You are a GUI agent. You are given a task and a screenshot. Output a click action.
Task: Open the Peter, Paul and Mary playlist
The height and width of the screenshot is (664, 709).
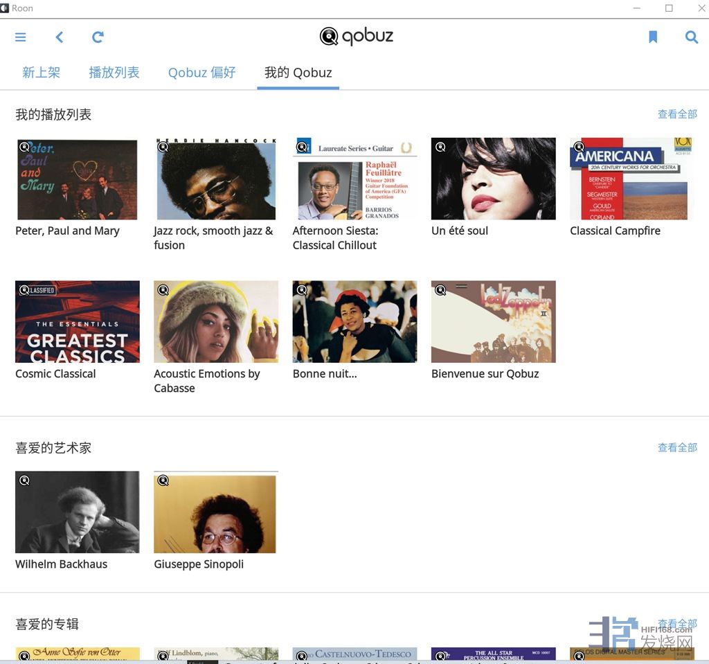click(x=78, y=179)
